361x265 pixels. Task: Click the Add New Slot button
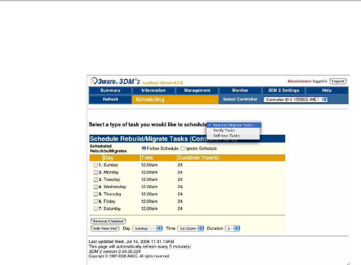105,229
